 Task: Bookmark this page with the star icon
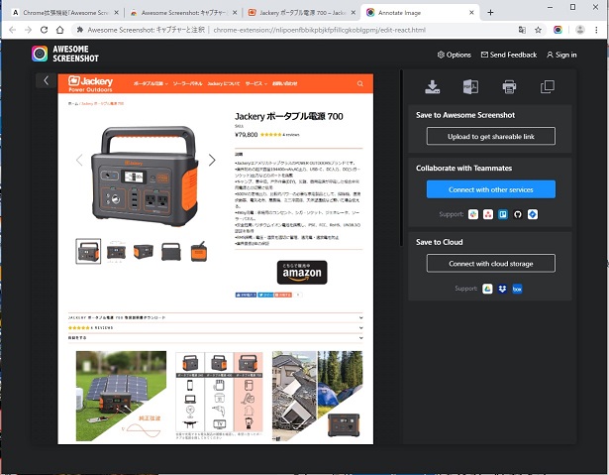click(538, 30)
